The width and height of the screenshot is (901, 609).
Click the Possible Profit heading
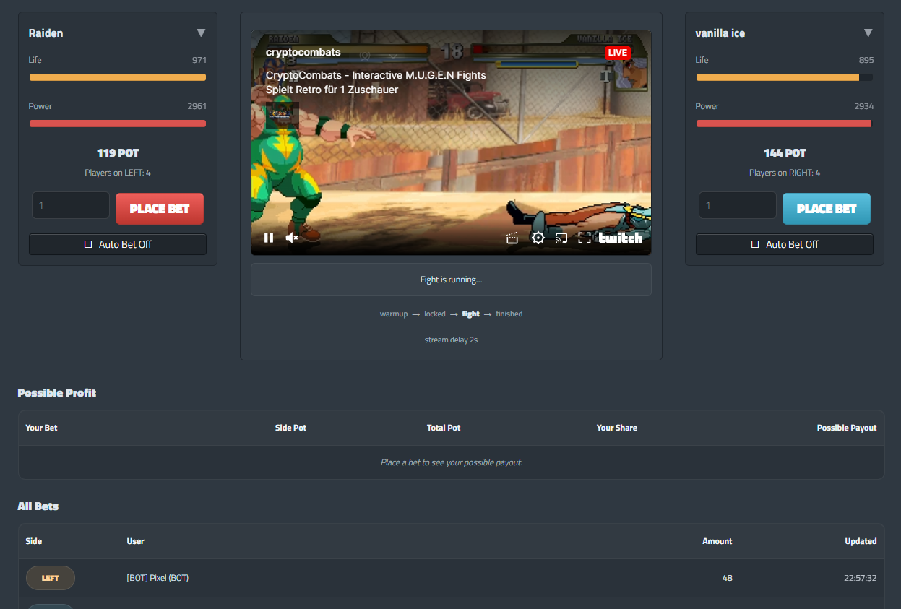pos(57,393)
